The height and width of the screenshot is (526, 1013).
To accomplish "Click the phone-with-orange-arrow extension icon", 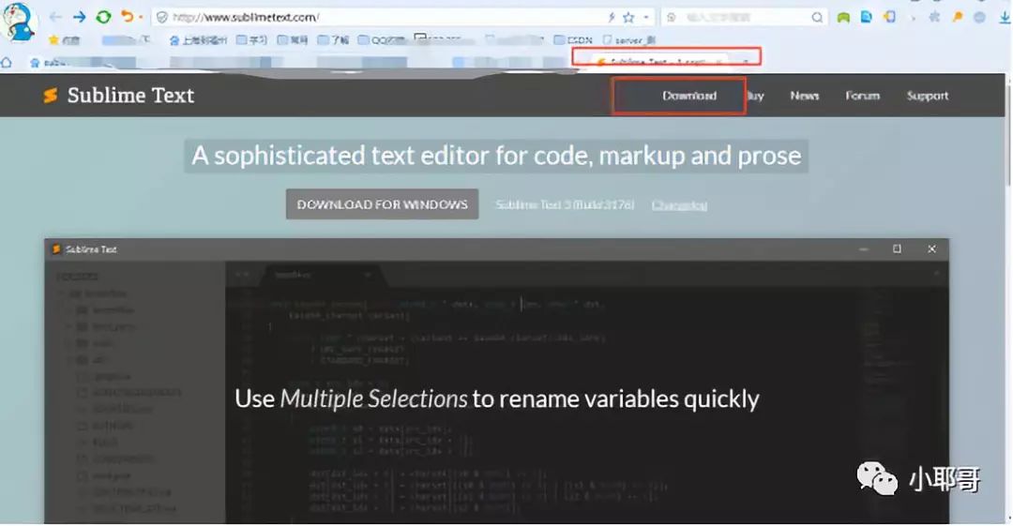I will coord(889,17).
